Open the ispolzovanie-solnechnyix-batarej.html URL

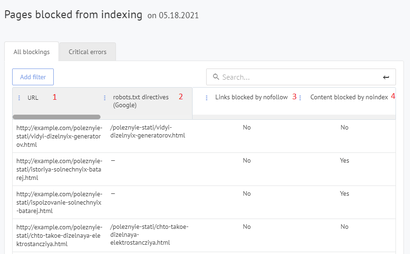click(58, 202)
